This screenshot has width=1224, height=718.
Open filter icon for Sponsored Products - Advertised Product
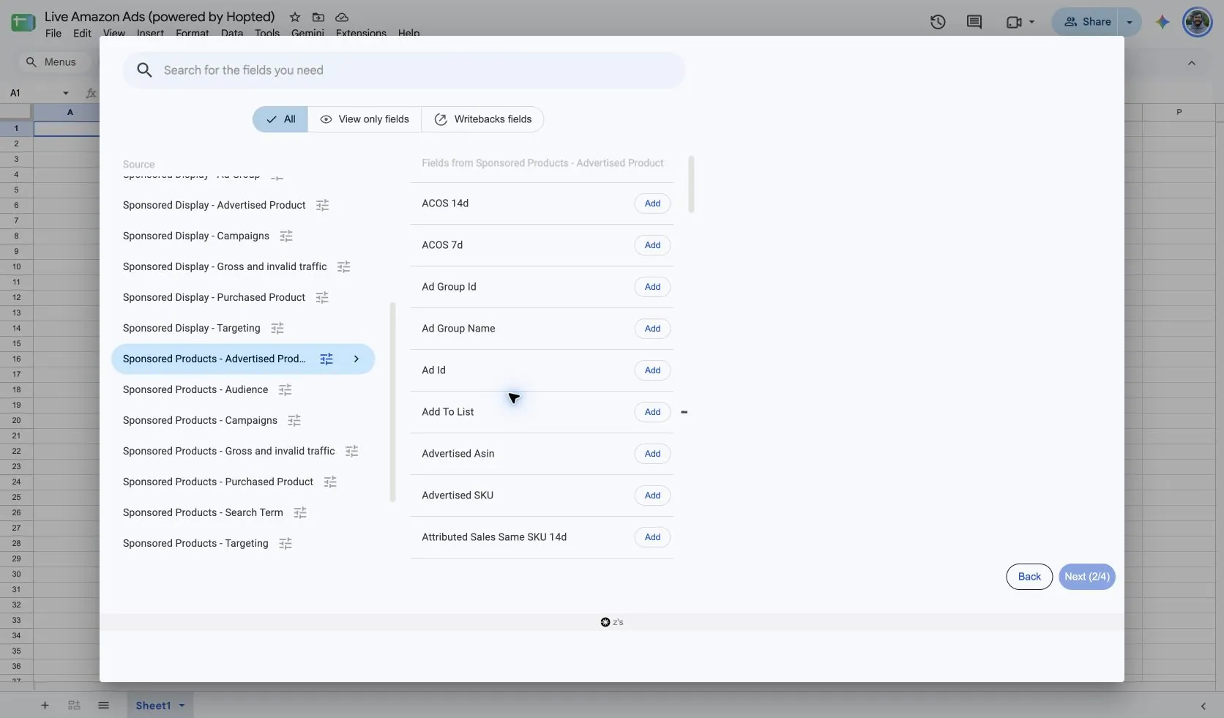[326, 359]
